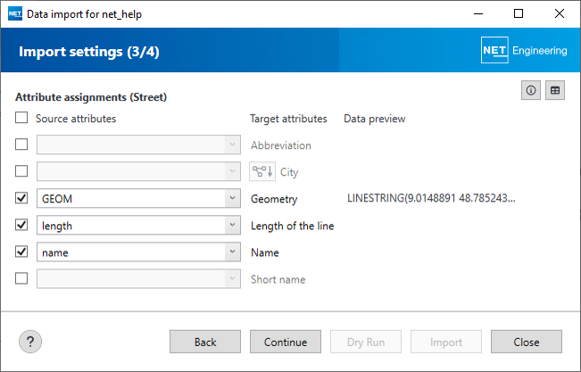Minimize the Data import window
Viewport: 581px width, 372px height.
477,14
